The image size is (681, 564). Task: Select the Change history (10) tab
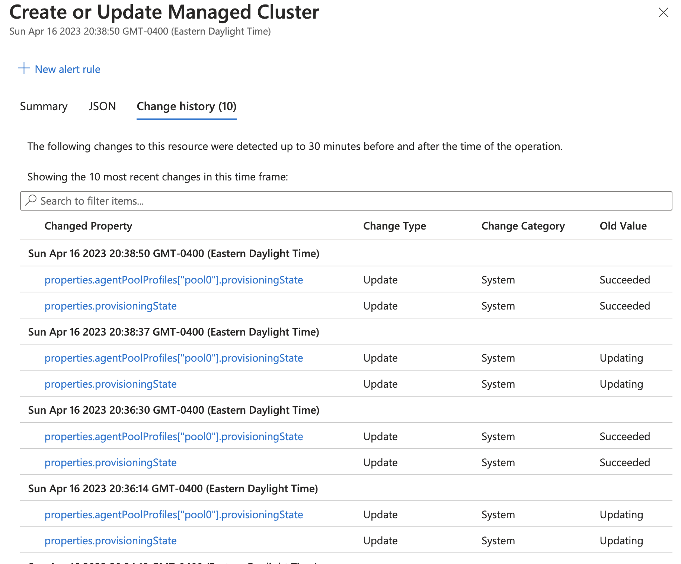pos(186,107)
